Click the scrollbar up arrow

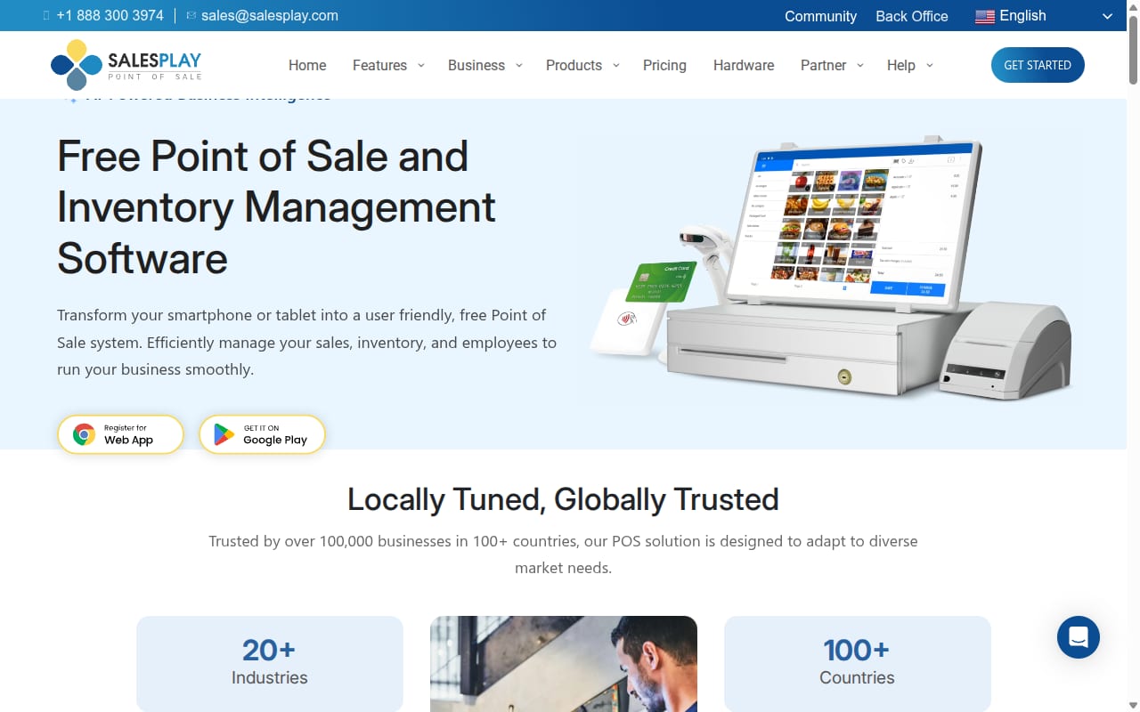(x=1133, y=7)
